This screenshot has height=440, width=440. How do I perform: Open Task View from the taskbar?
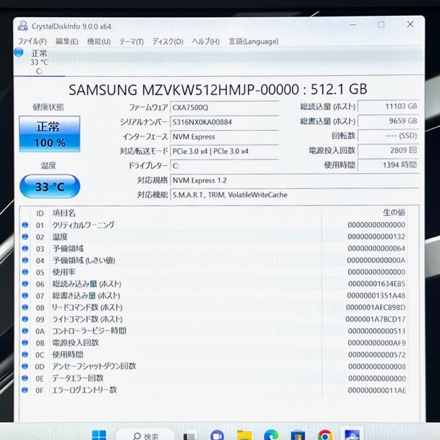(x=189, y=436)
